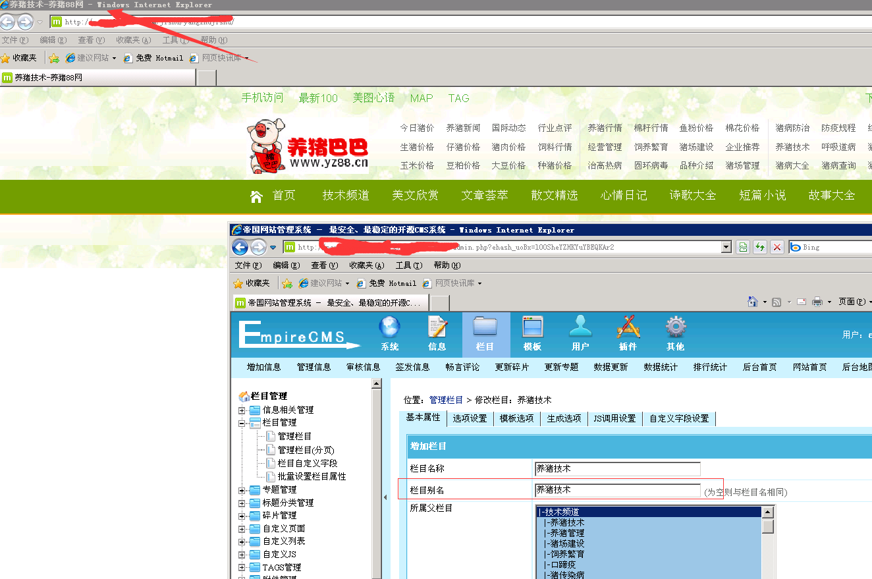This screenshot has height=579, width=872.
Task: Expand the 信息相关管理 tree node
Action: [242, 410]
